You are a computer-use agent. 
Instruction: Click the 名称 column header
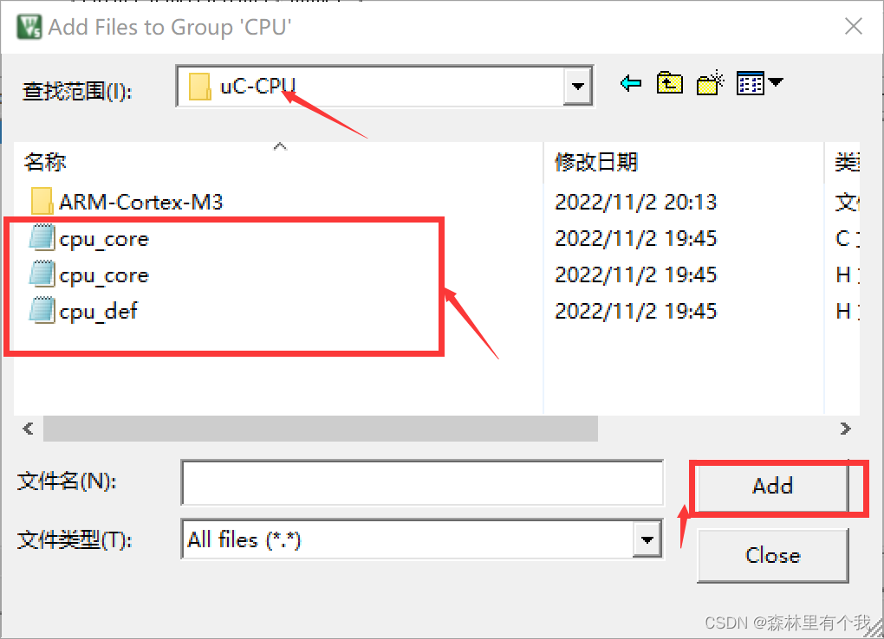[x=44, y=162]
